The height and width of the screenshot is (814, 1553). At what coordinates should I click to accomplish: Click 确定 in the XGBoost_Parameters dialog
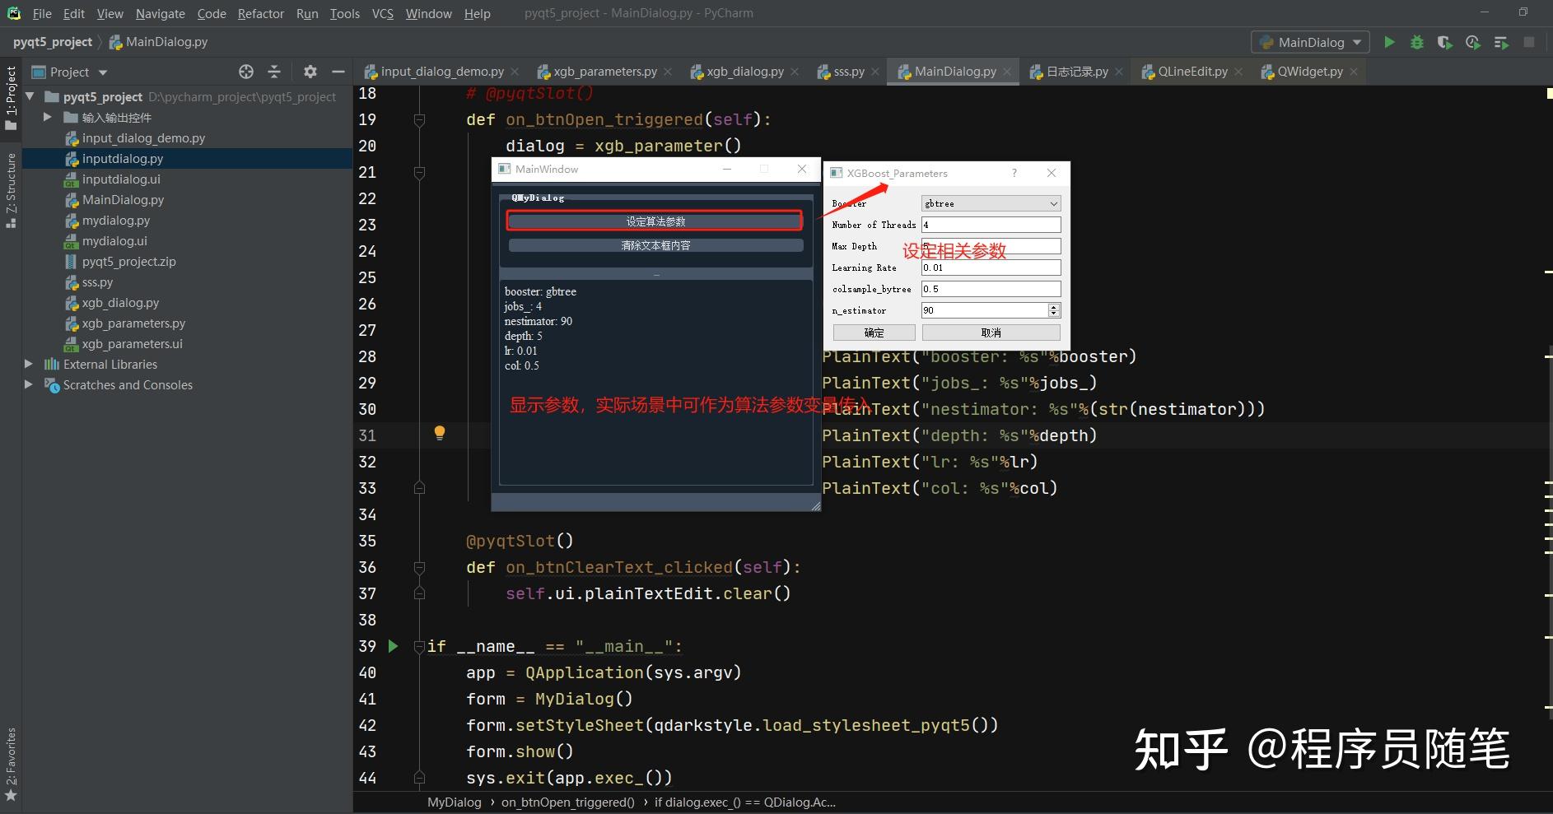(x=874, y=332)
